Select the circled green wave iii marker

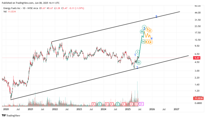[142, 32]
